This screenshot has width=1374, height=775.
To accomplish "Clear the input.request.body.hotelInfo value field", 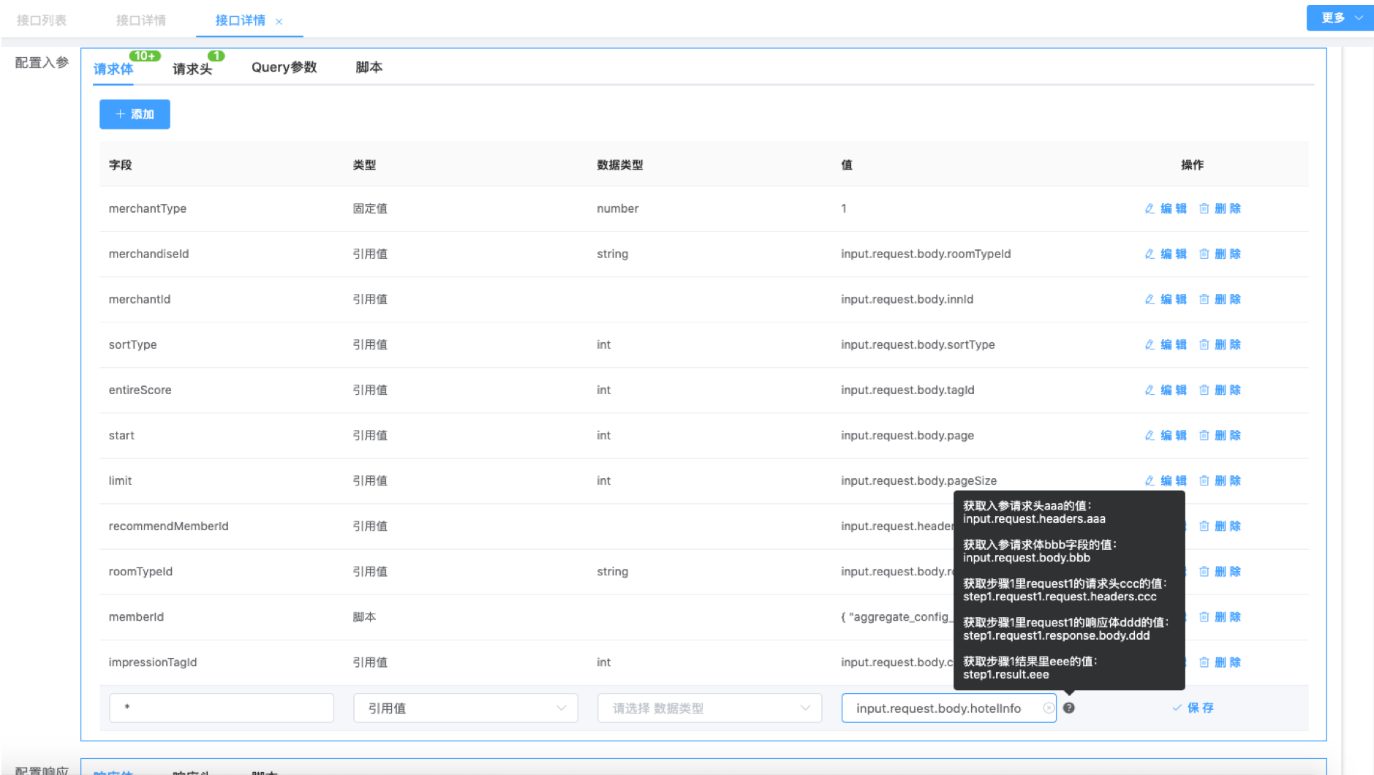I will pyautogui.click(x=1049, y=708).
